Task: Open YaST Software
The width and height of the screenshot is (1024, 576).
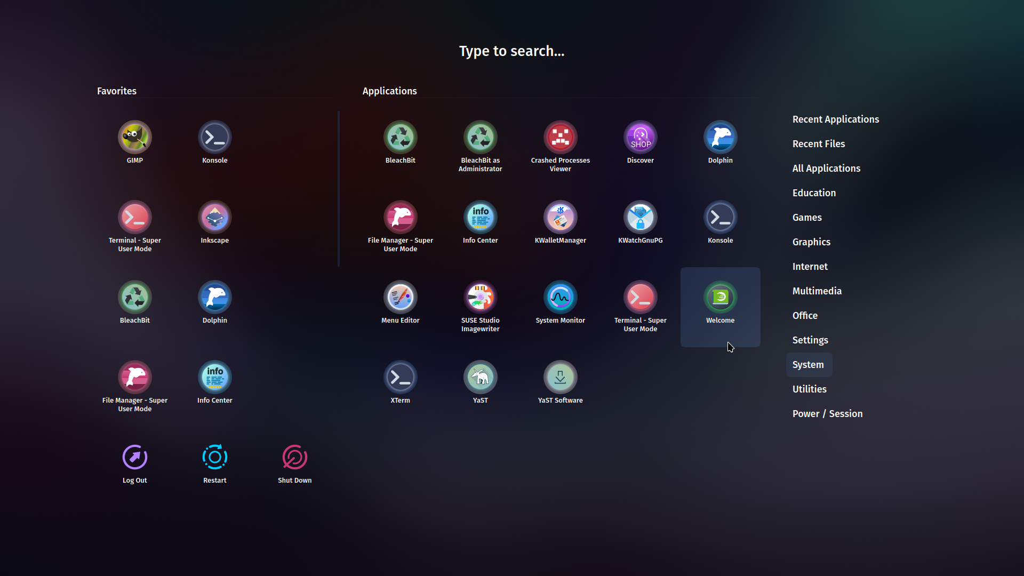Action: [560, 382]
